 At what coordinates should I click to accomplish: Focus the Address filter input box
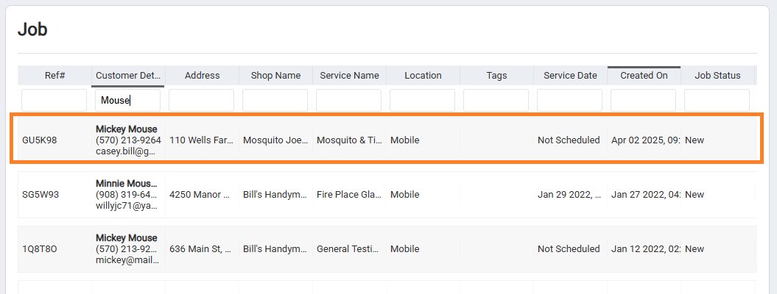[x=202, y=101]
